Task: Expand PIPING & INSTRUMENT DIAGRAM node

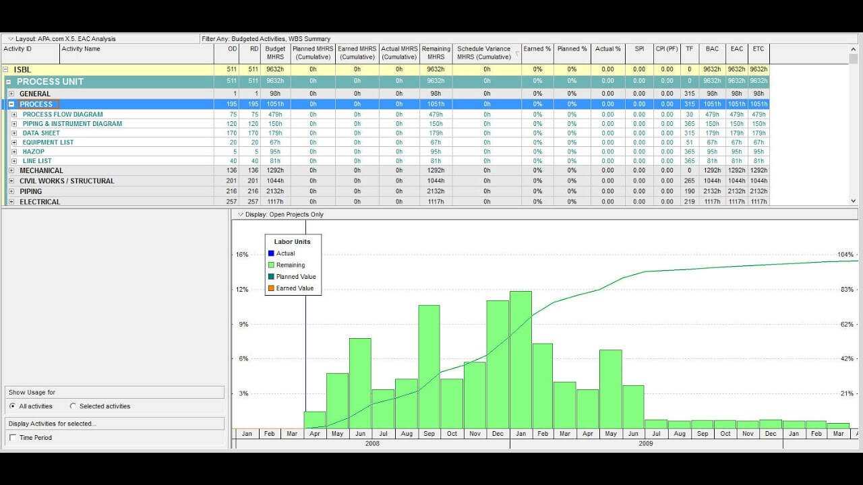Action: click(x=14, y=124)
